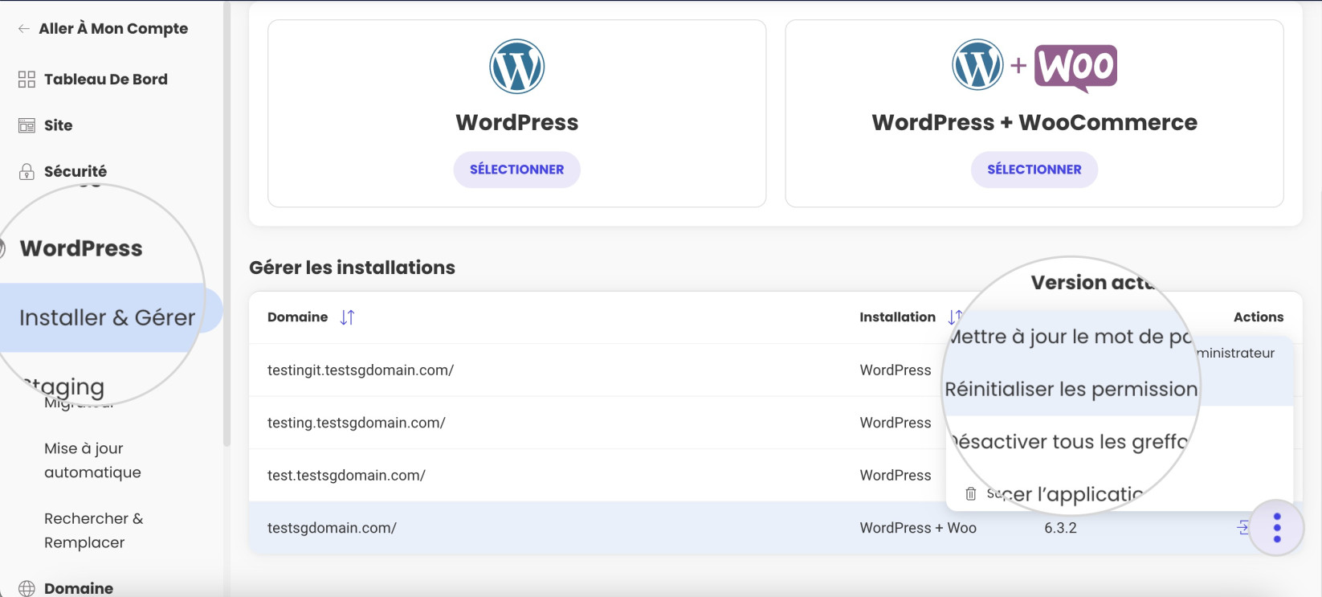This screenshot has width=1322, height=597.
Task: Click SÉLECTIONNER under WordPress + WooCommerce
Action: (x=1034, y=170)
